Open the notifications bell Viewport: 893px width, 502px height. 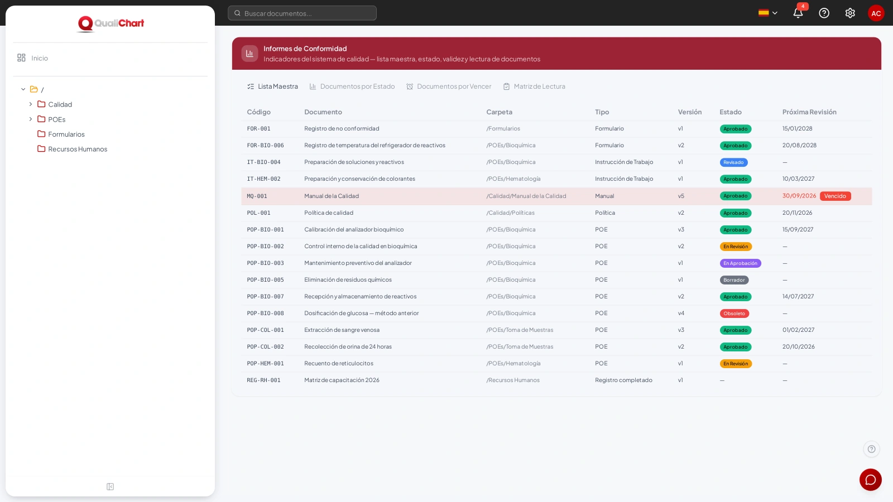click(x=798, y=13)
